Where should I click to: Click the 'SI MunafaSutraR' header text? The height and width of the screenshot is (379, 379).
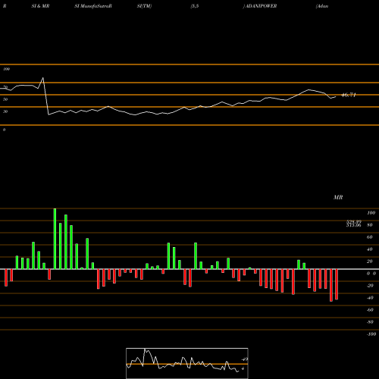click(x=93, y=6)
